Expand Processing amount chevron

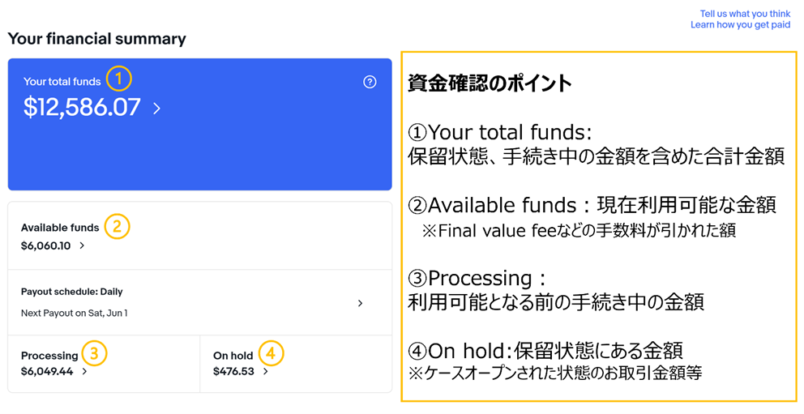pos(84,372)
